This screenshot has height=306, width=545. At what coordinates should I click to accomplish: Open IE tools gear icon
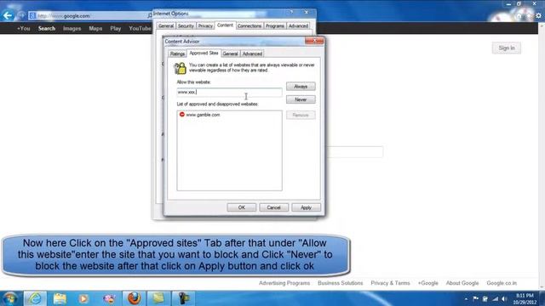click(538, 15)
